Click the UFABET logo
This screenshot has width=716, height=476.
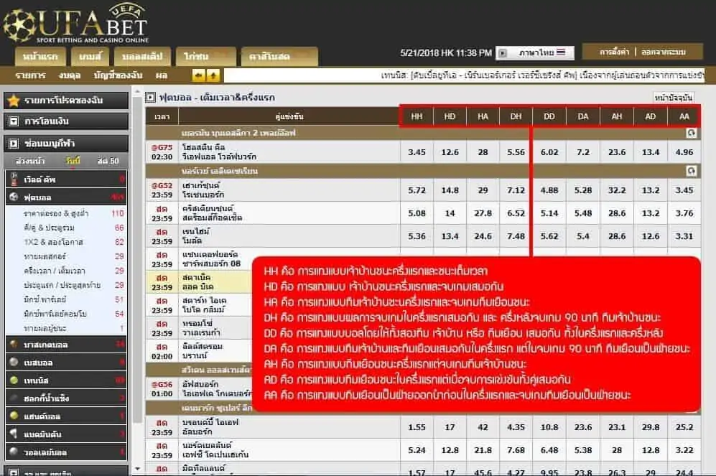pos(76,24)
